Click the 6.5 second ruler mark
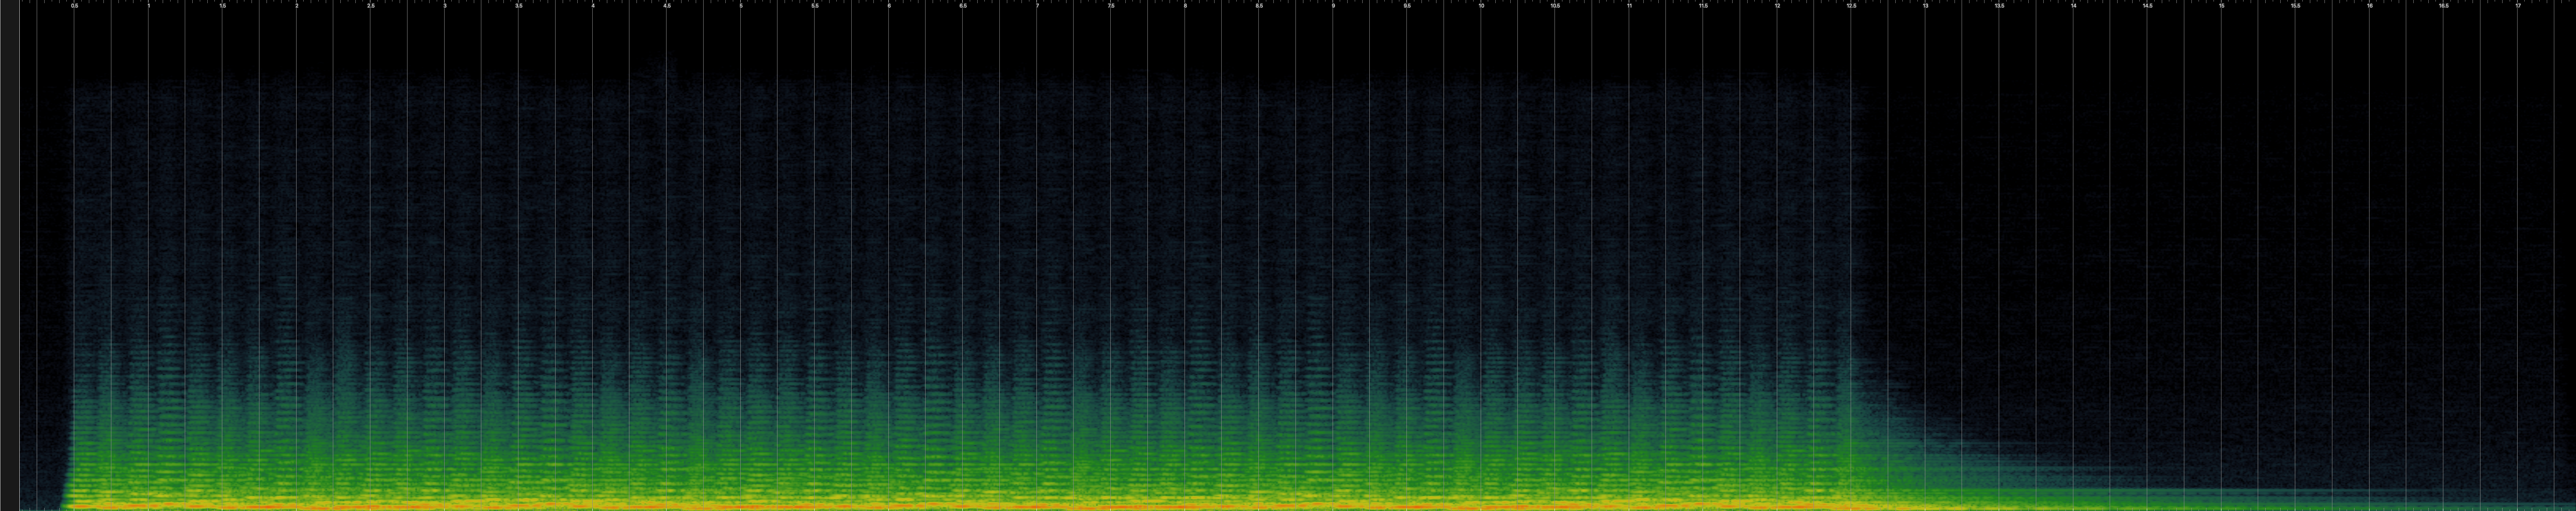The width and height of the screenshot is (2576, 511). pos(963,6)
